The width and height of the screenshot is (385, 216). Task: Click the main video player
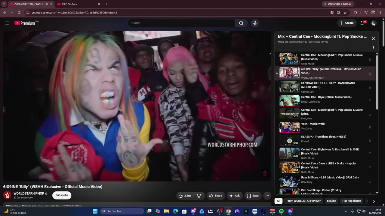tap(137, 106)
